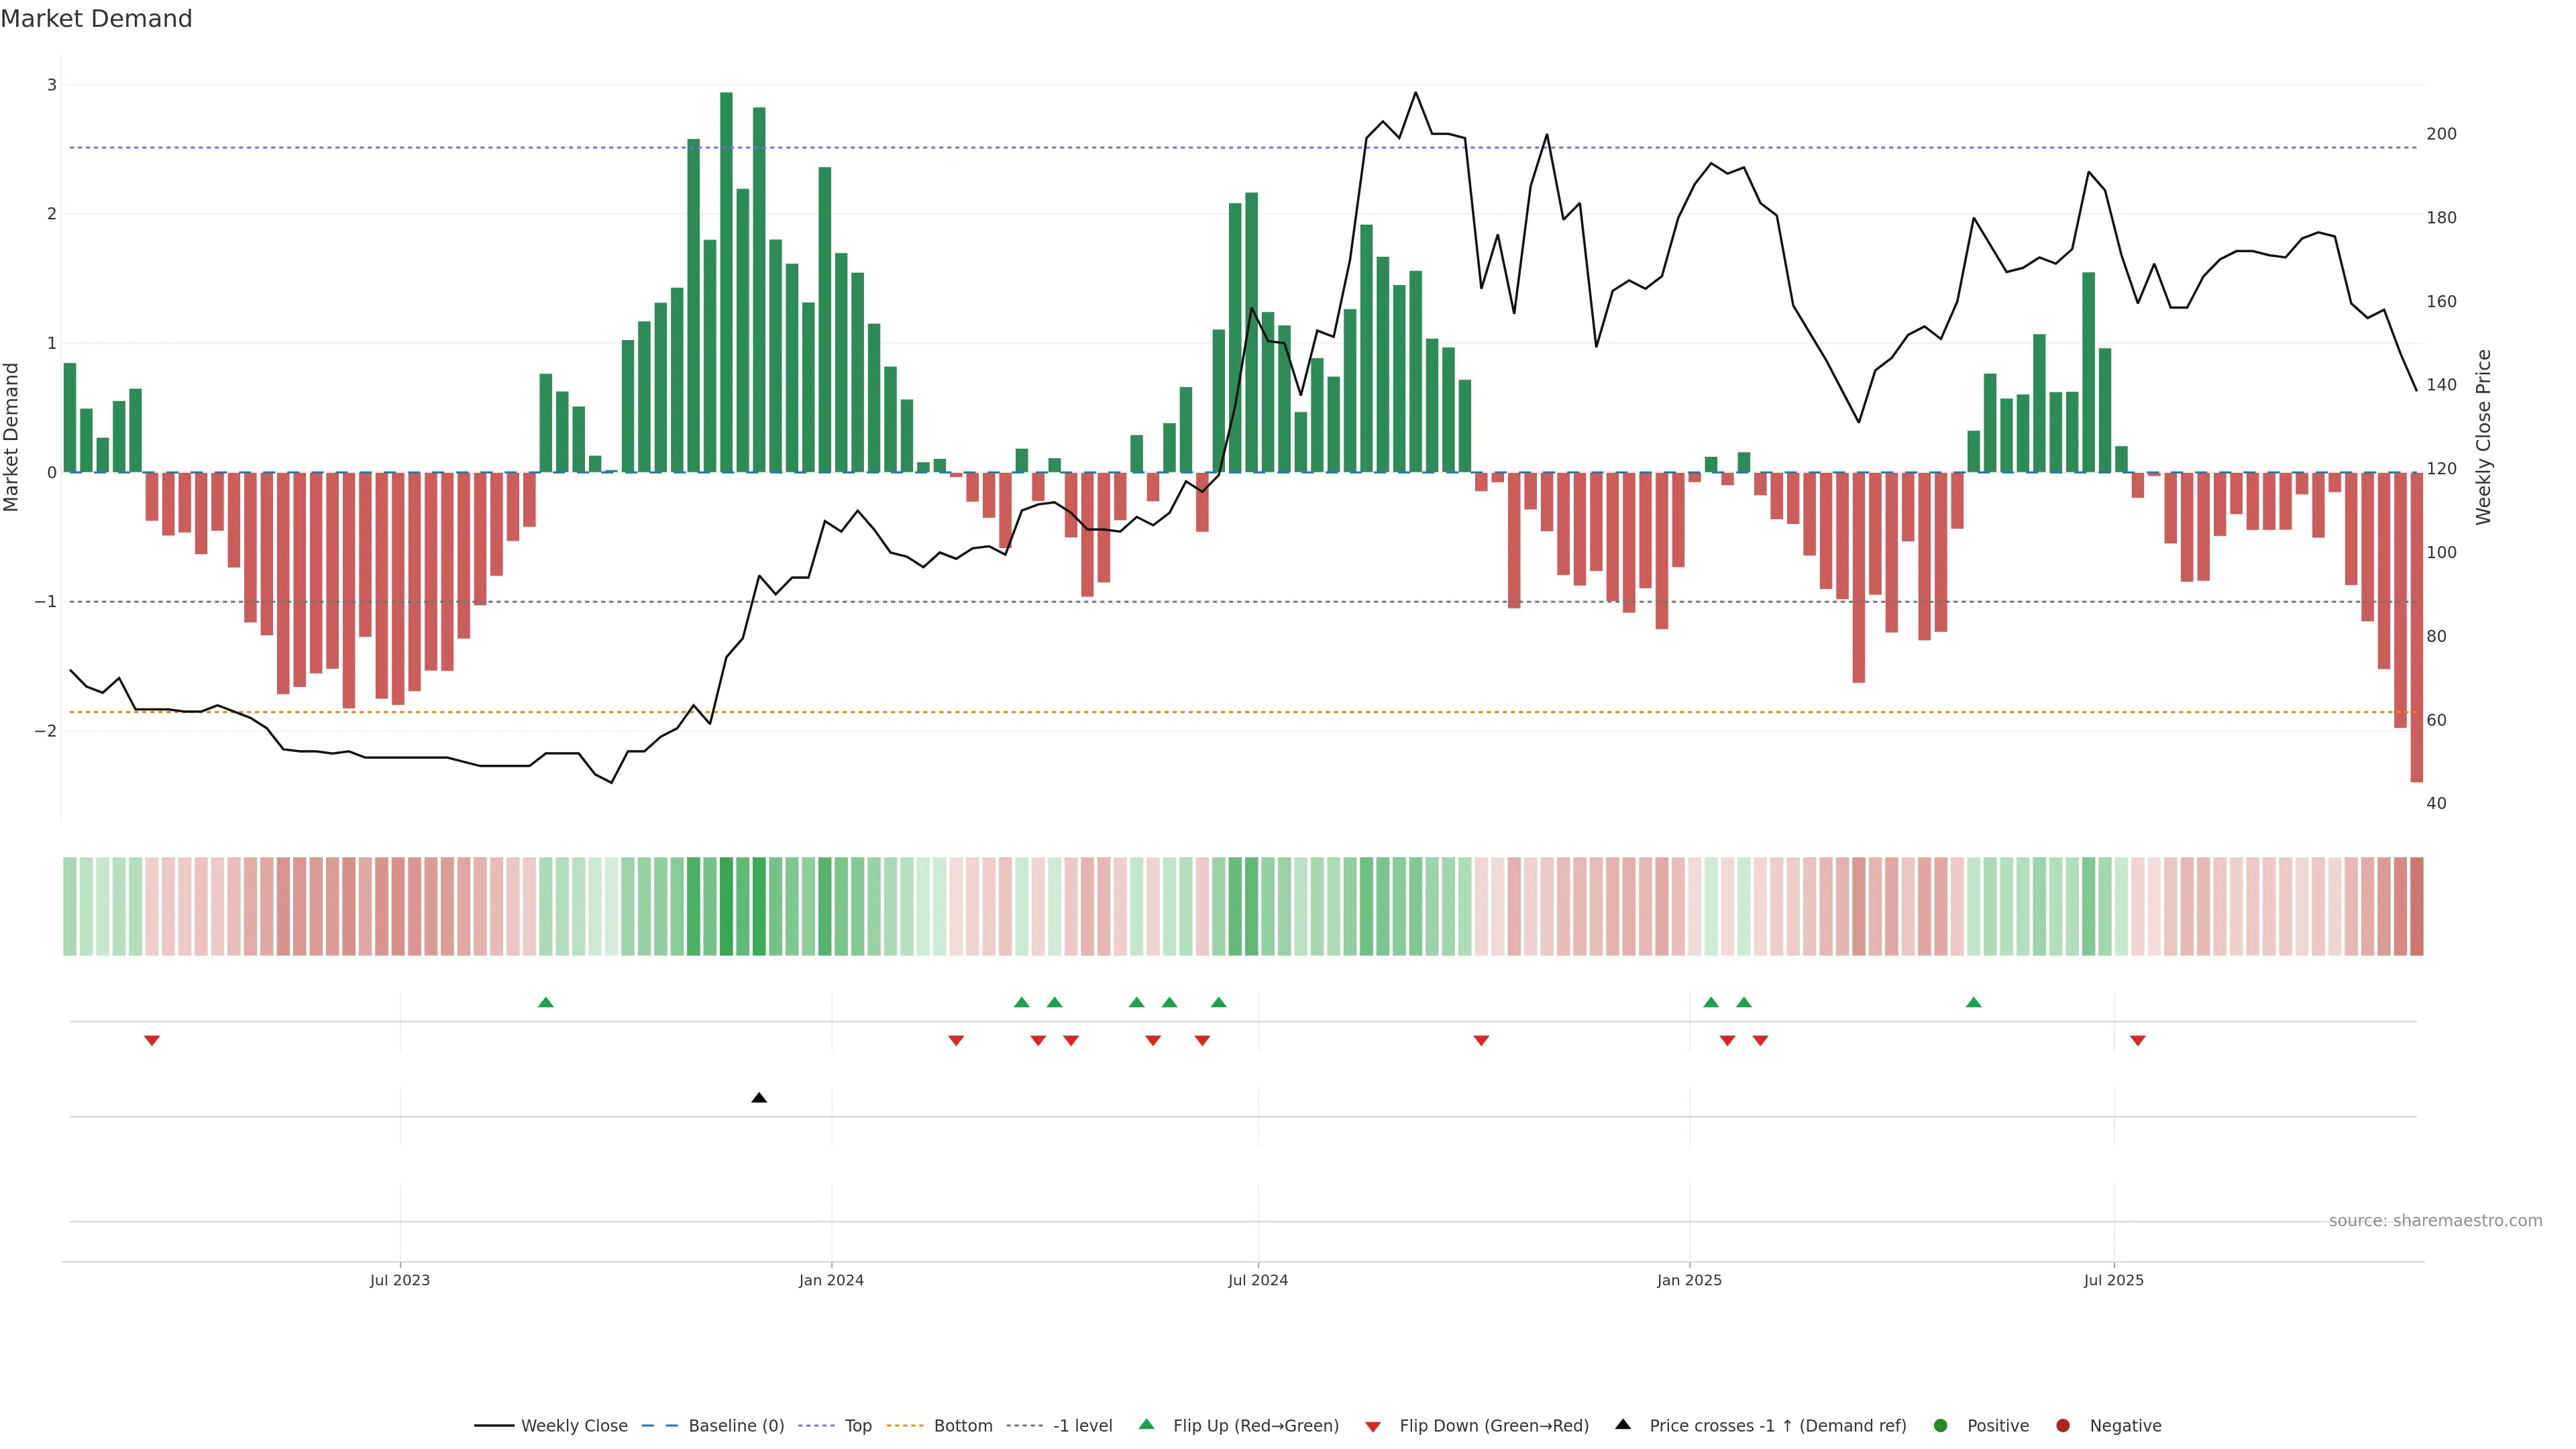Click the black demand-ref triangle marker in chart

(x=759, y=1098)
